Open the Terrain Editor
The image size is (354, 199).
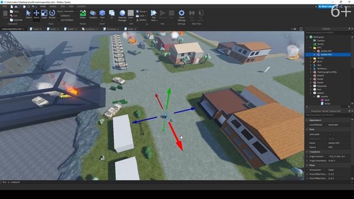click(83, 14)
